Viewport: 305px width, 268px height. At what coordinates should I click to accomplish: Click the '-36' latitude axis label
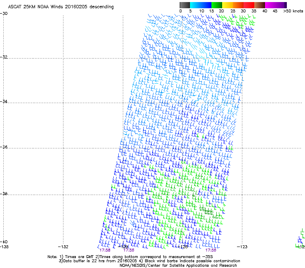[4, 147]
